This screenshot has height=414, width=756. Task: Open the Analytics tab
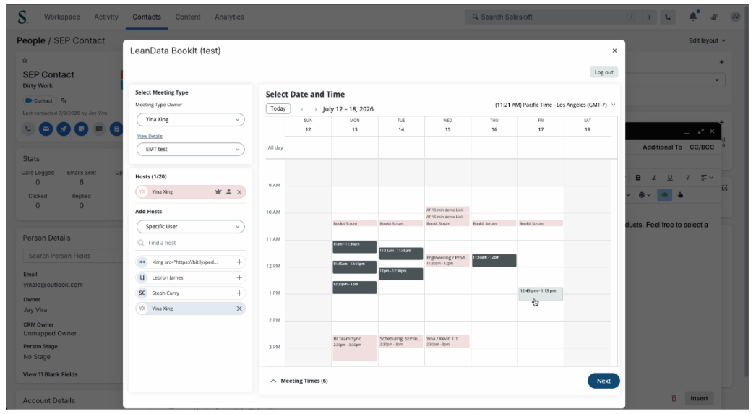click(229, 17)
